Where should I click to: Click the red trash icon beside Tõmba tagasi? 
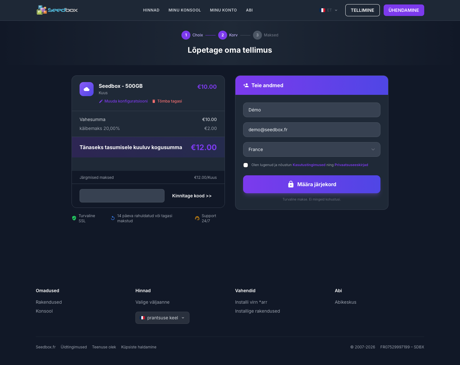coord(154,101)
